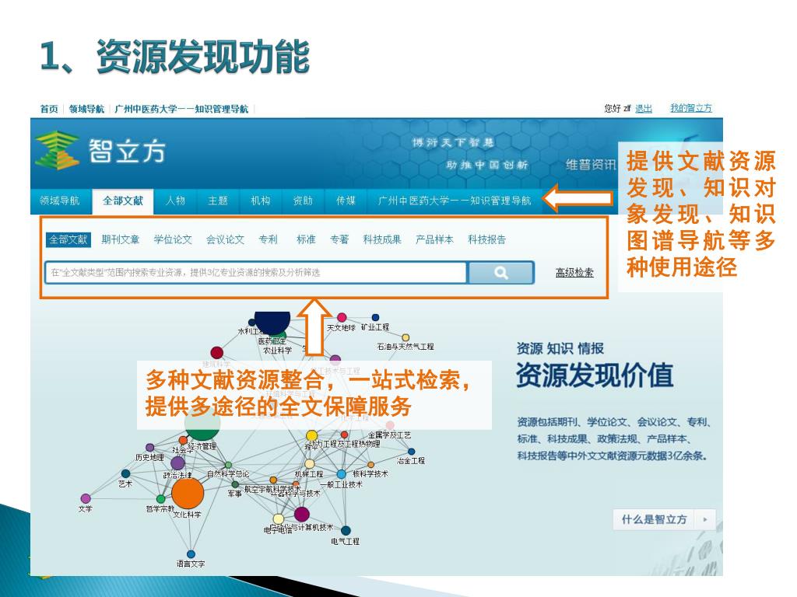Filter search by 科技成果
The width and height of the screenshot is (797, 597).
point(382,239)
